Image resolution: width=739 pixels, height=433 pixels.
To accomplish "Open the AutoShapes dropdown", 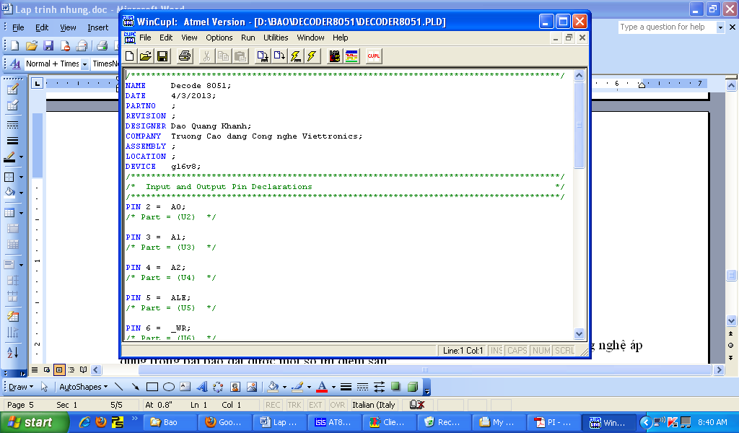I will click(x=84, y=387).
